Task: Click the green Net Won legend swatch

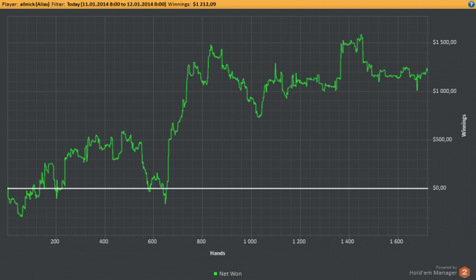Action: (216, 274)
